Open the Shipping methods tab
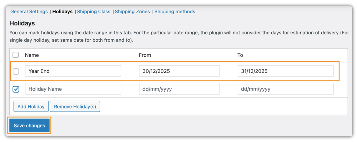 (x=175, y=12)
